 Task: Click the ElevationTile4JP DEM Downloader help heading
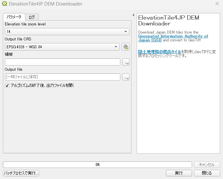pos(169,21)
